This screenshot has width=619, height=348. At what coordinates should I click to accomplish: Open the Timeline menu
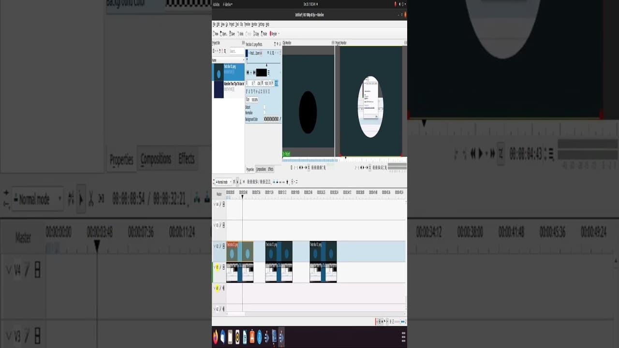coord(247,24)
